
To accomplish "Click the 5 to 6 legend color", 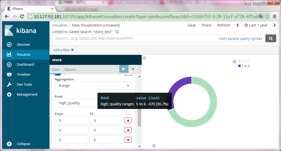I will click(239, 66).
